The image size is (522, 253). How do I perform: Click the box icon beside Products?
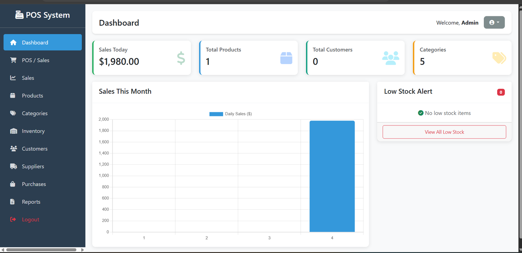(x=13, y=96)
